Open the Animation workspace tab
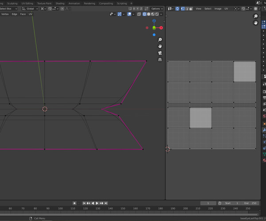The height and width of the screenshot is (221, 266). (x=74, y=4)
